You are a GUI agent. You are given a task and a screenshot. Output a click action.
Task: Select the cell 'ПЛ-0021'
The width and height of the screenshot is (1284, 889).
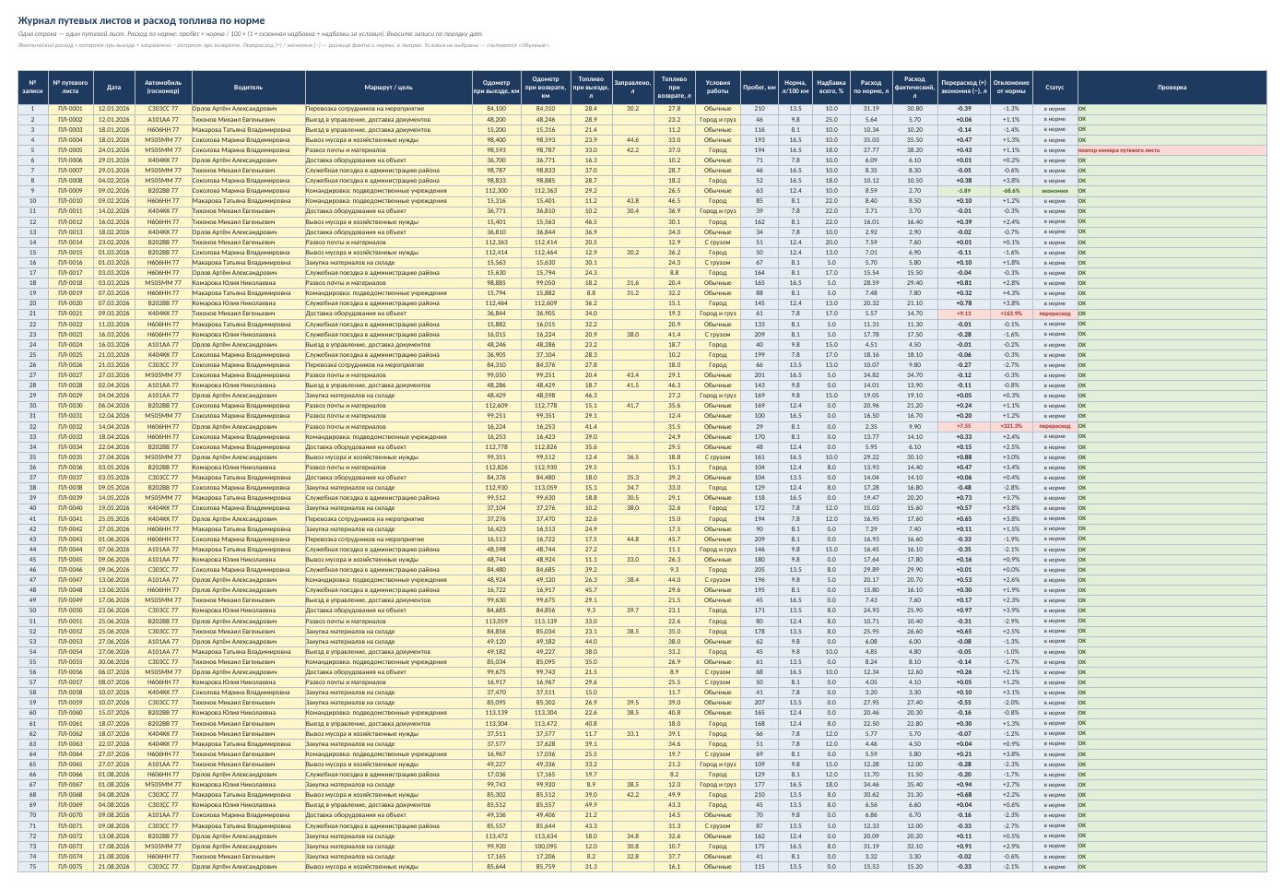pyautogui.click(x=71, y=314)
